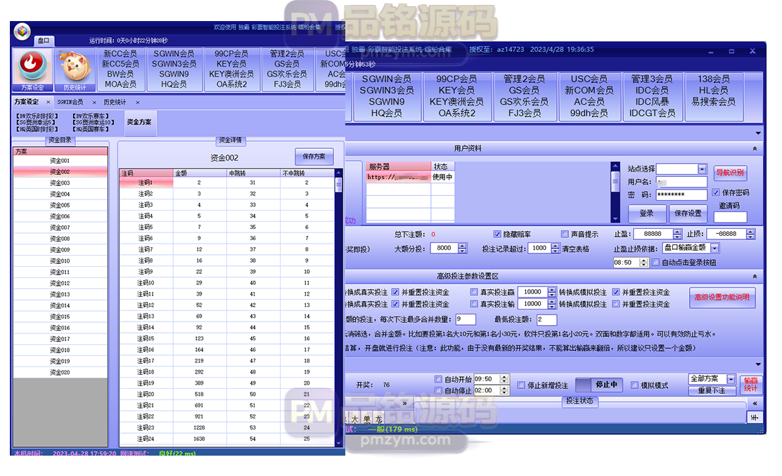Close the 历史统计 tab with its x
Screen dimensions: 782x476
[x=137, y=102]
